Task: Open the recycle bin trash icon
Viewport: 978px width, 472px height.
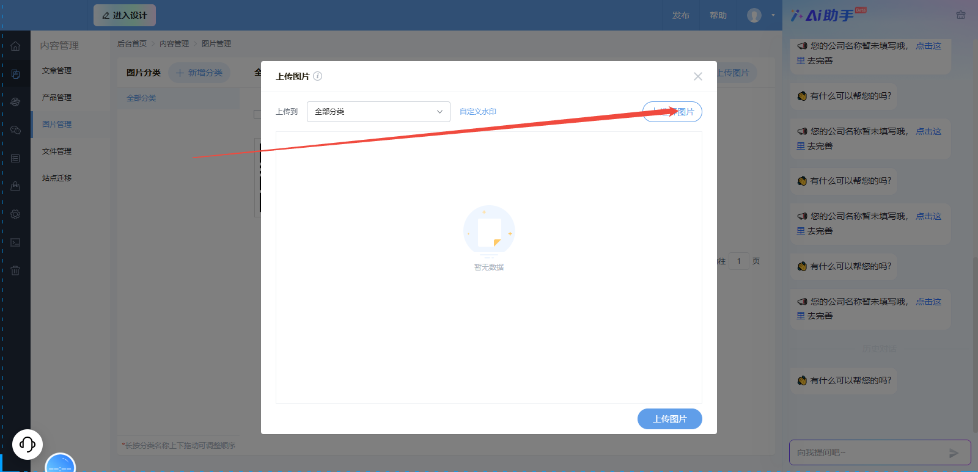Action: tap(15, 270)
